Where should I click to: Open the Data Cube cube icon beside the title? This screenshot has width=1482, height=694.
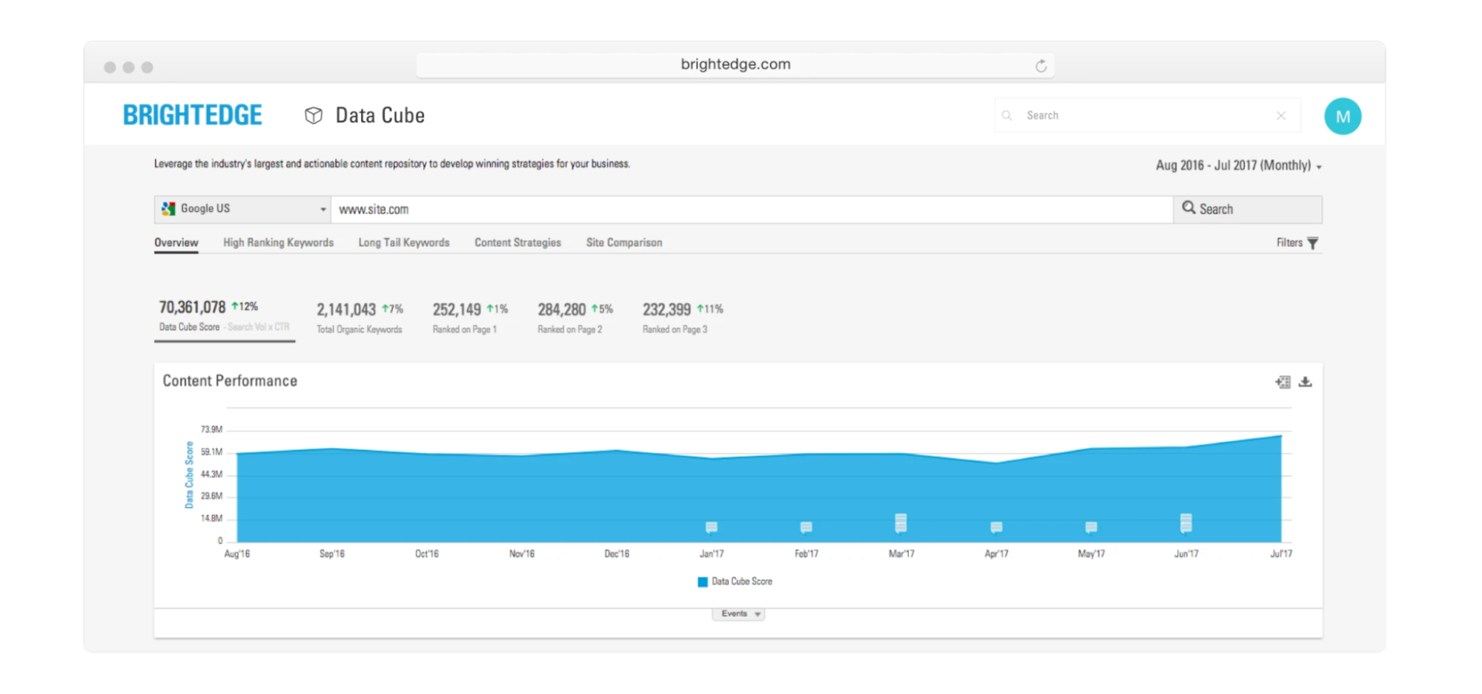pyautogui.click(x=313, y=115)
